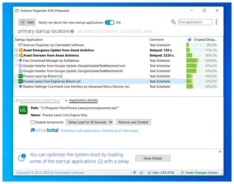This screenshot has width=234, height=184.
Task: Sort by Startup Application column header
Action: point(29,39)
